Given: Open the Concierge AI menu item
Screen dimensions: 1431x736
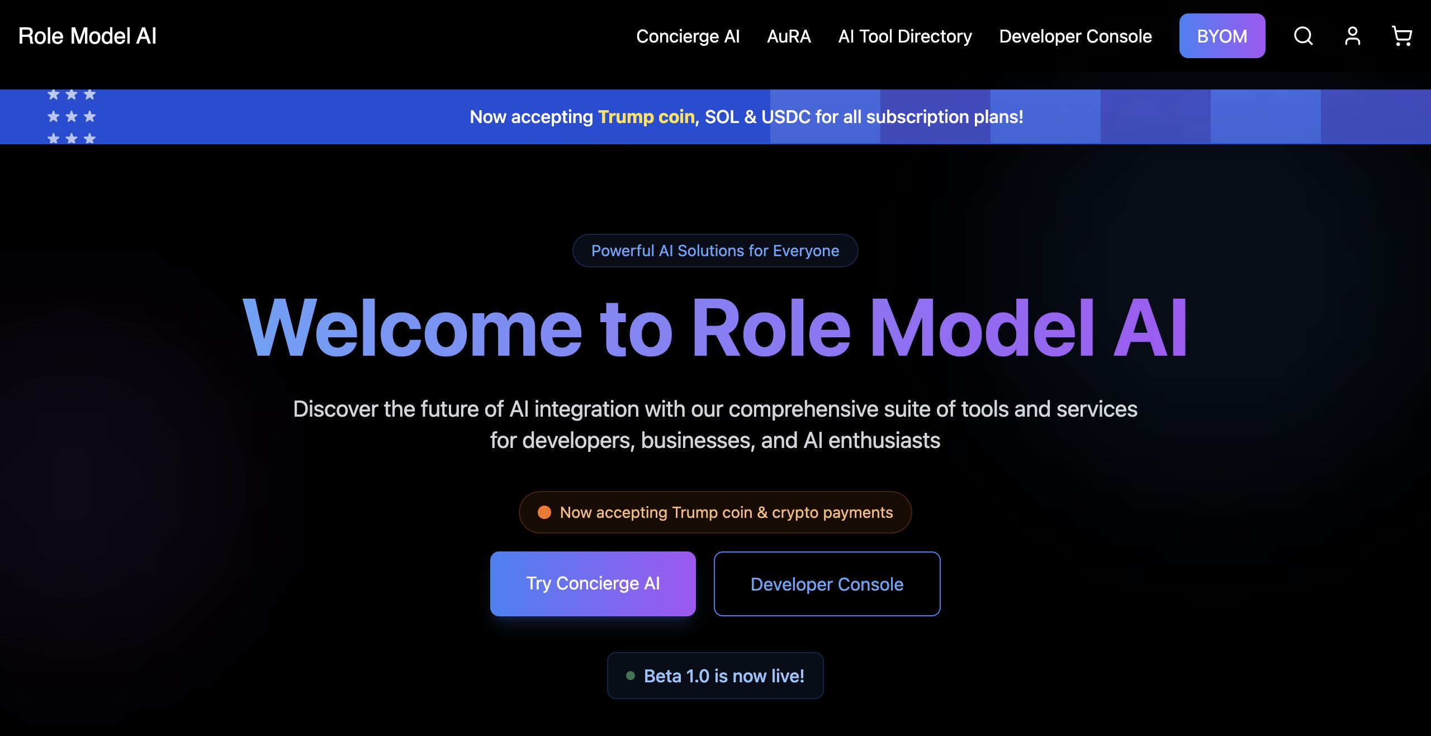Looking at the screenshot, I should (688, 36).
